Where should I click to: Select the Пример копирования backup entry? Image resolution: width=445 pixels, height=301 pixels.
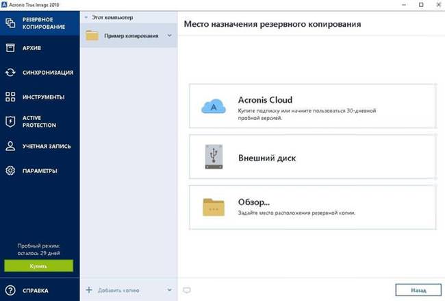point(129,36)
